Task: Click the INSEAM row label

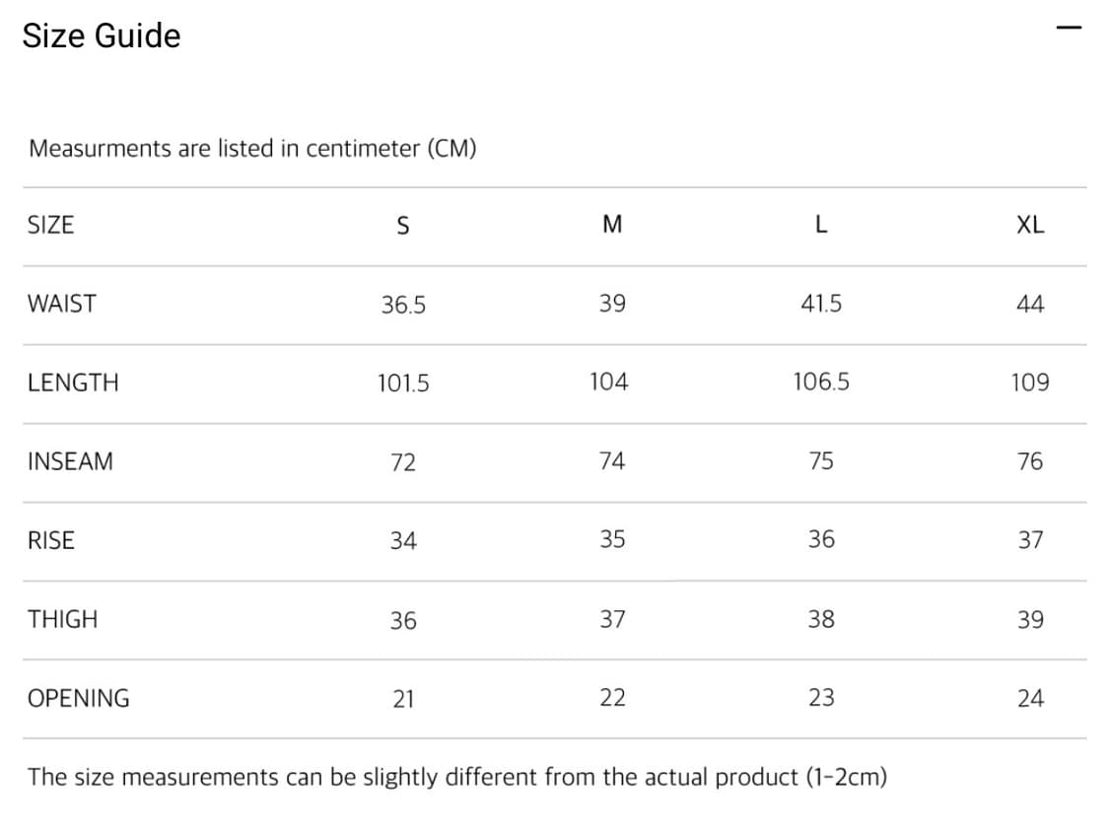Action: coord(70,461)
